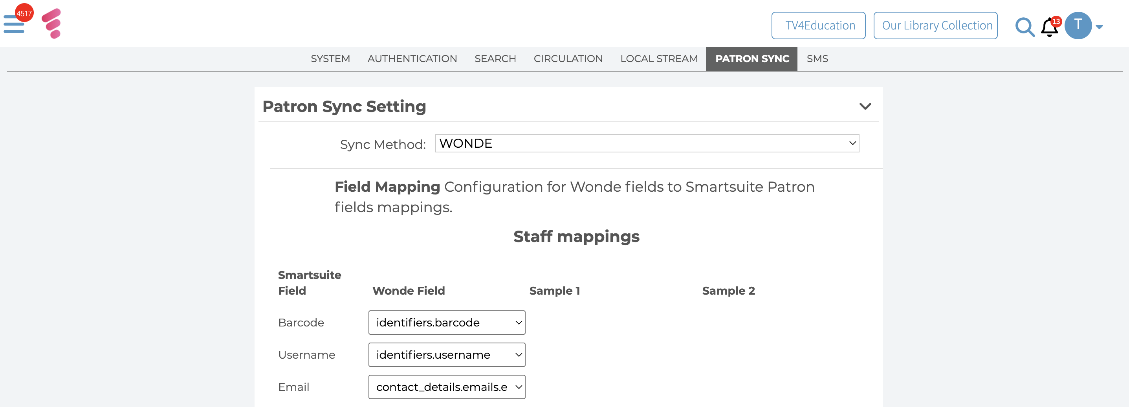This screenshot has height=407, width=1129.
Task: Select the LOCAL STREAM tab
Action: click(x=659, y=59)
